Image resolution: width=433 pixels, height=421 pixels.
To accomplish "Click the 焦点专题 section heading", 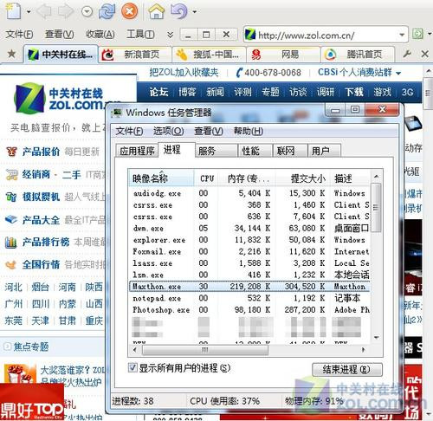I will 31,347.
